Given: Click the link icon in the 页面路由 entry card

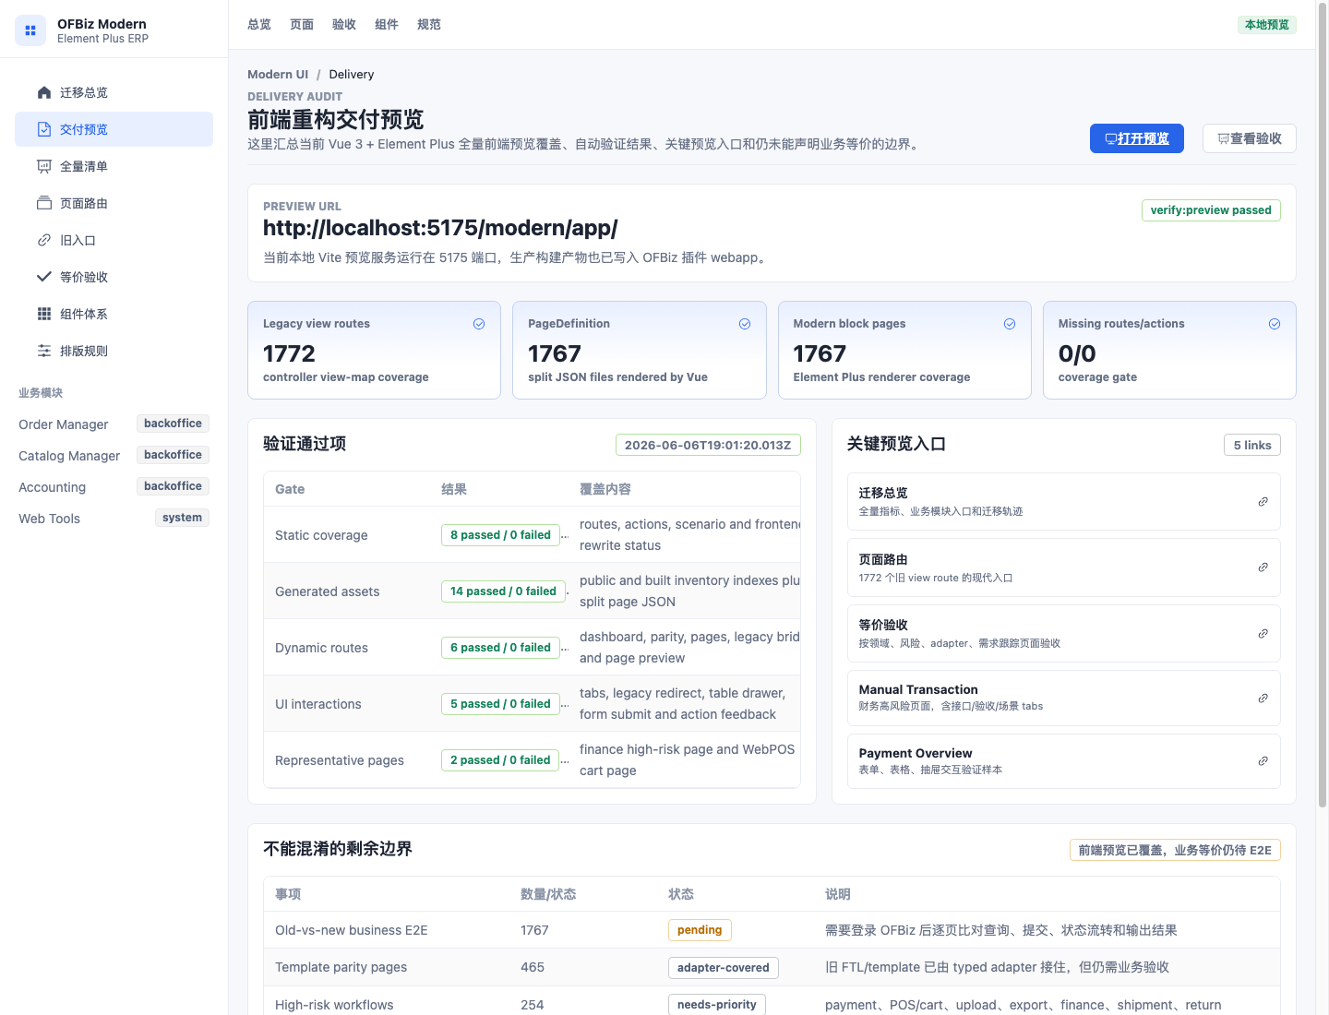Looking at the screenshot, I should (x=1263, y=567).
